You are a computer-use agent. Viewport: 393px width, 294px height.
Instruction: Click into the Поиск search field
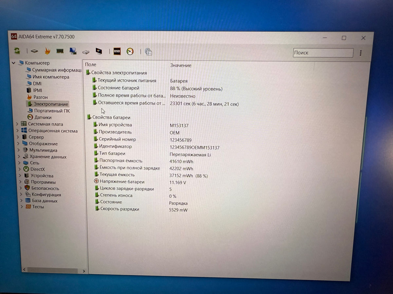tap(323, 53)
